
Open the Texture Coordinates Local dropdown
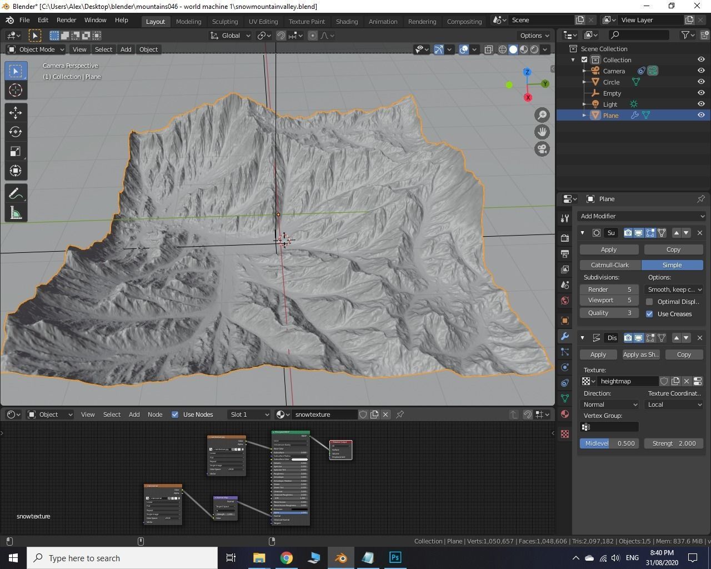point(674,405)
